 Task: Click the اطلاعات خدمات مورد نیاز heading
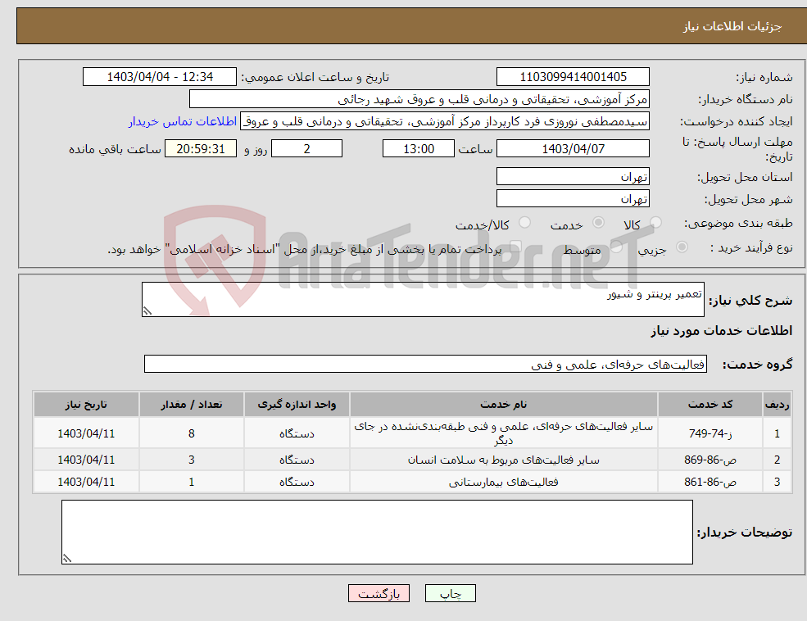(722, 330)
